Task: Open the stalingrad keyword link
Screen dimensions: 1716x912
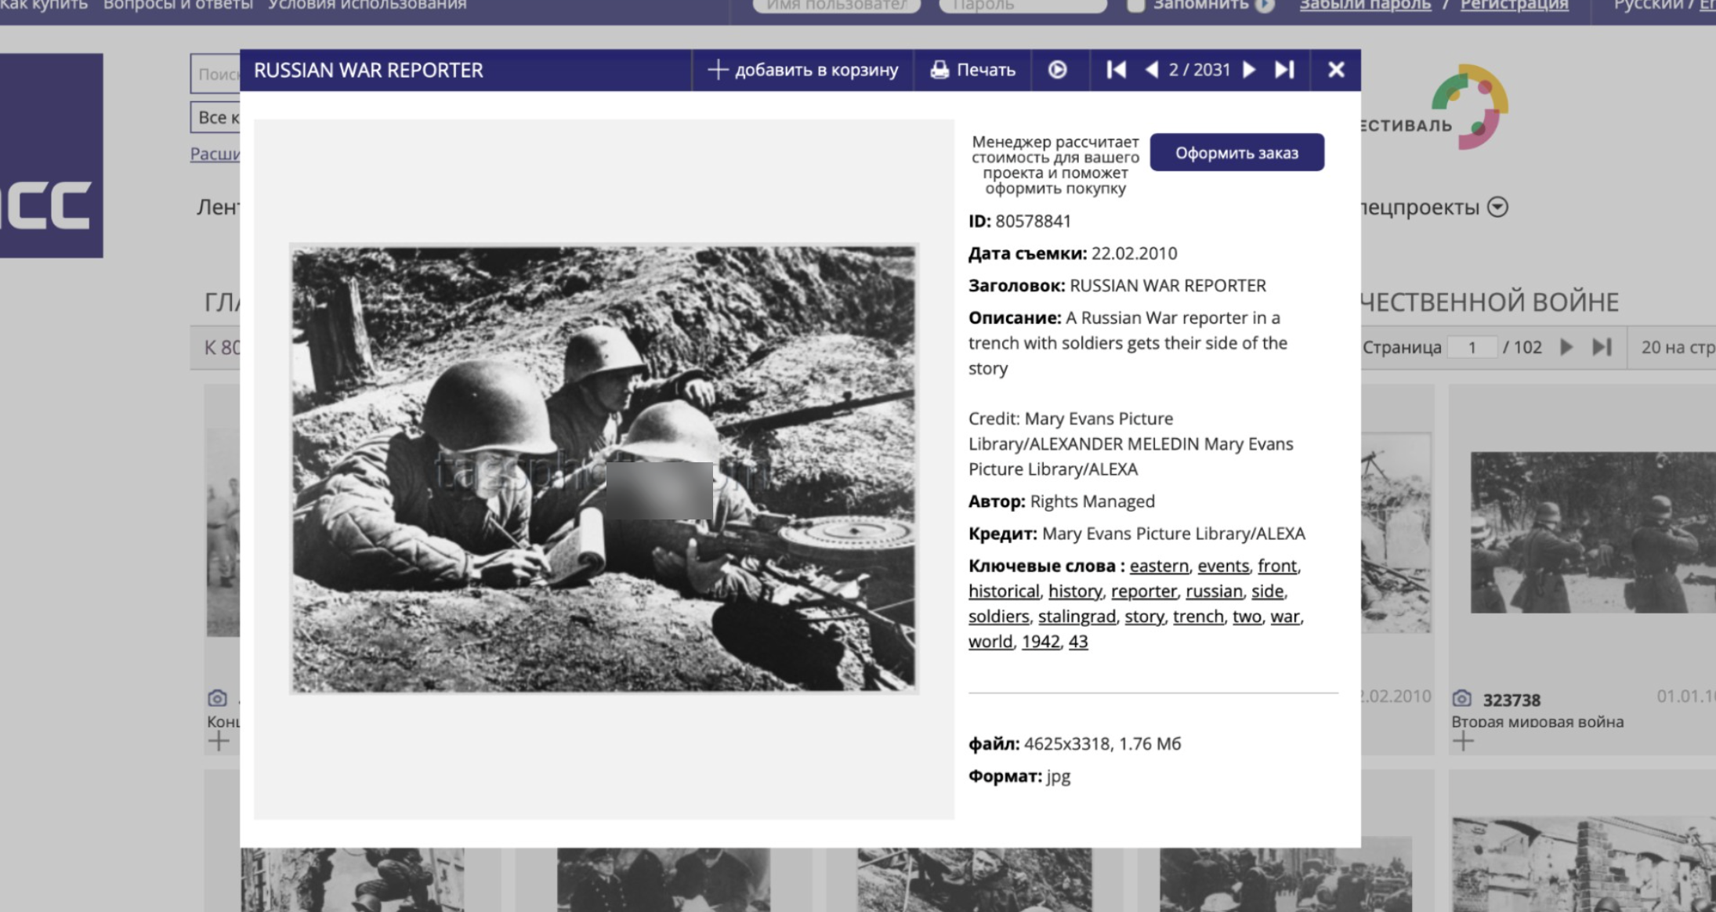Action: [x=1077, y=617]
